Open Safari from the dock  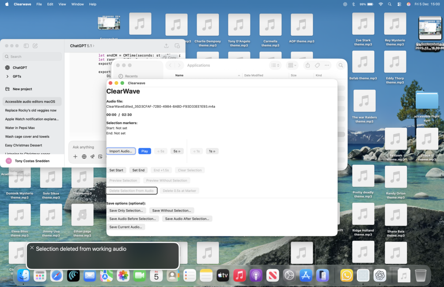pos(57,276)
